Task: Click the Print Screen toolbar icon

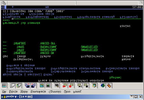Action: click(4, 86)
